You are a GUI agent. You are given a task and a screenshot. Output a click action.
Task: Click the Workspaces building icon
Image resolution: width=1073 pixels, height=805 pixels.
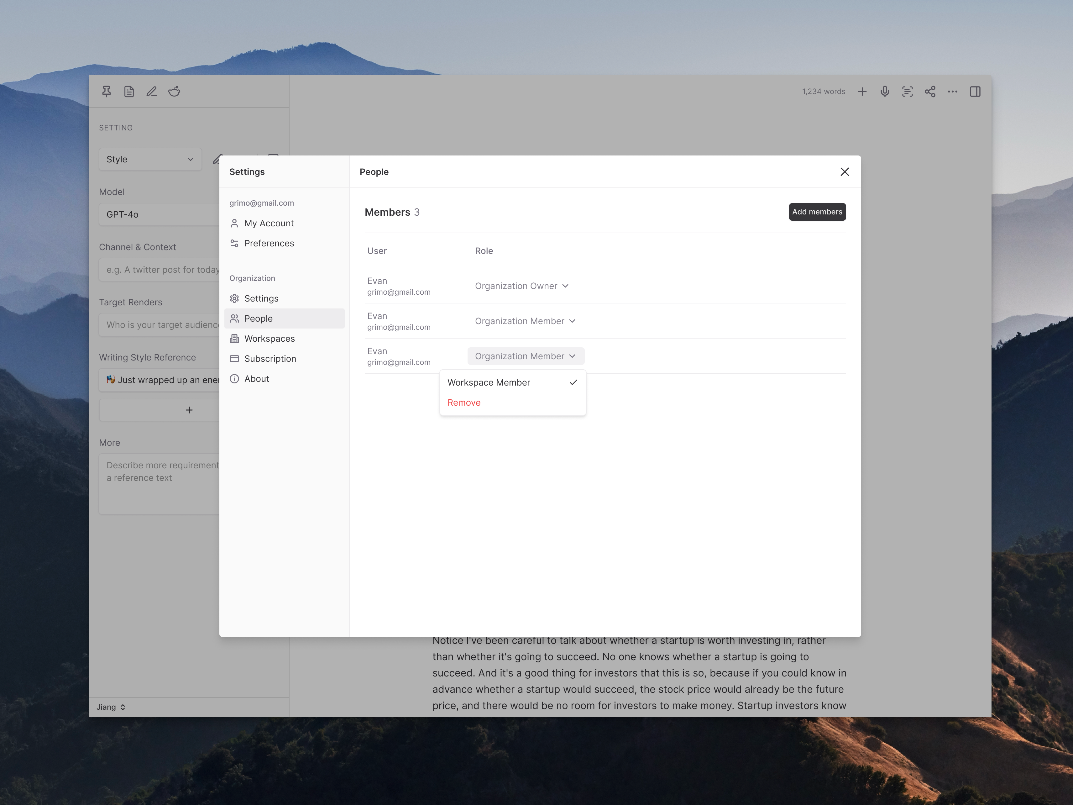234,339
